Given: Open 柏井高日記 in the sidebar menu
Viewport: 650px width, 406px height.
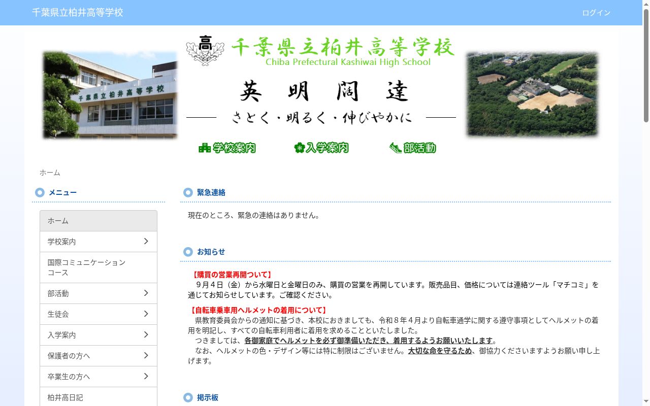Looking at the screenshot, I should coord(99,397).
